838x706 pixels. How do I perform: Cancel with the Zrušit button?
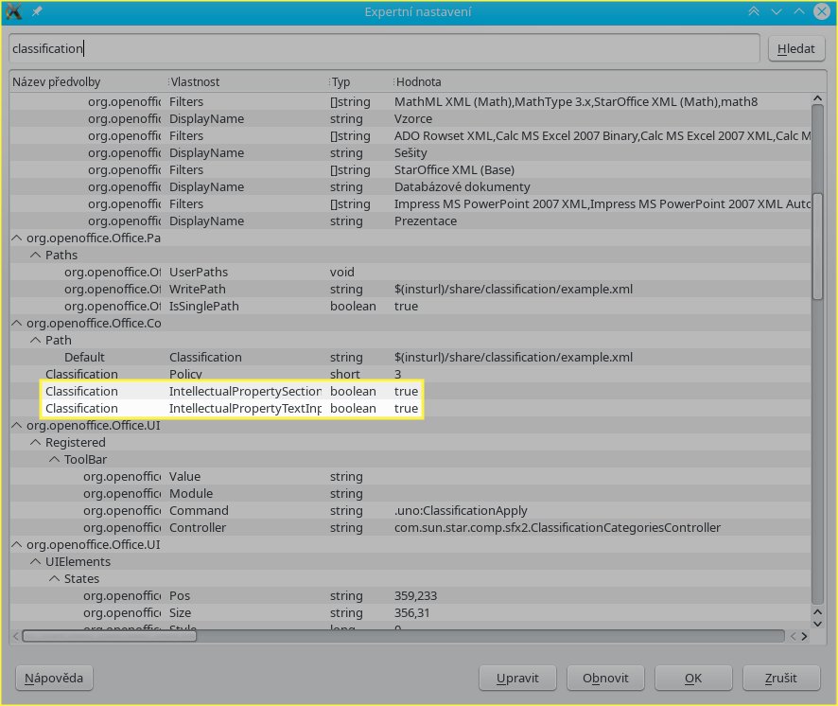click(781, 679)
